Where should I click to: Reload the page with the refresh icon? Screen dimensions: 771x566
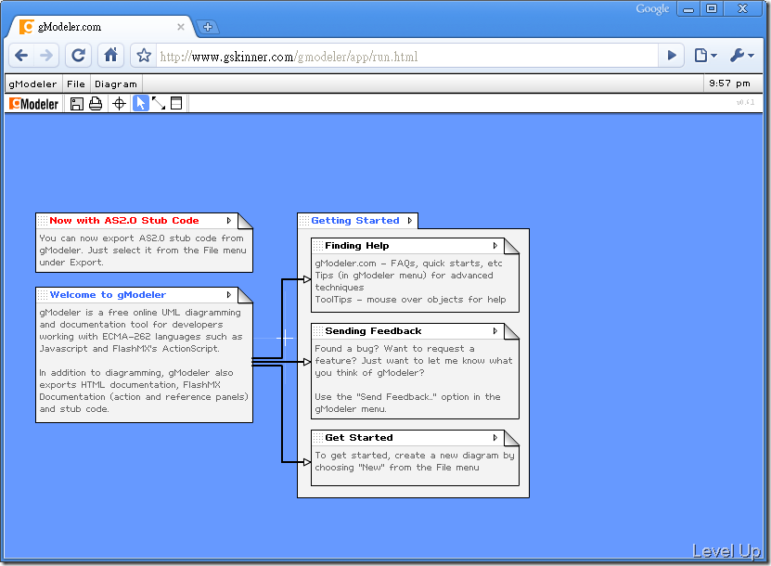click(x=79, y=55)
